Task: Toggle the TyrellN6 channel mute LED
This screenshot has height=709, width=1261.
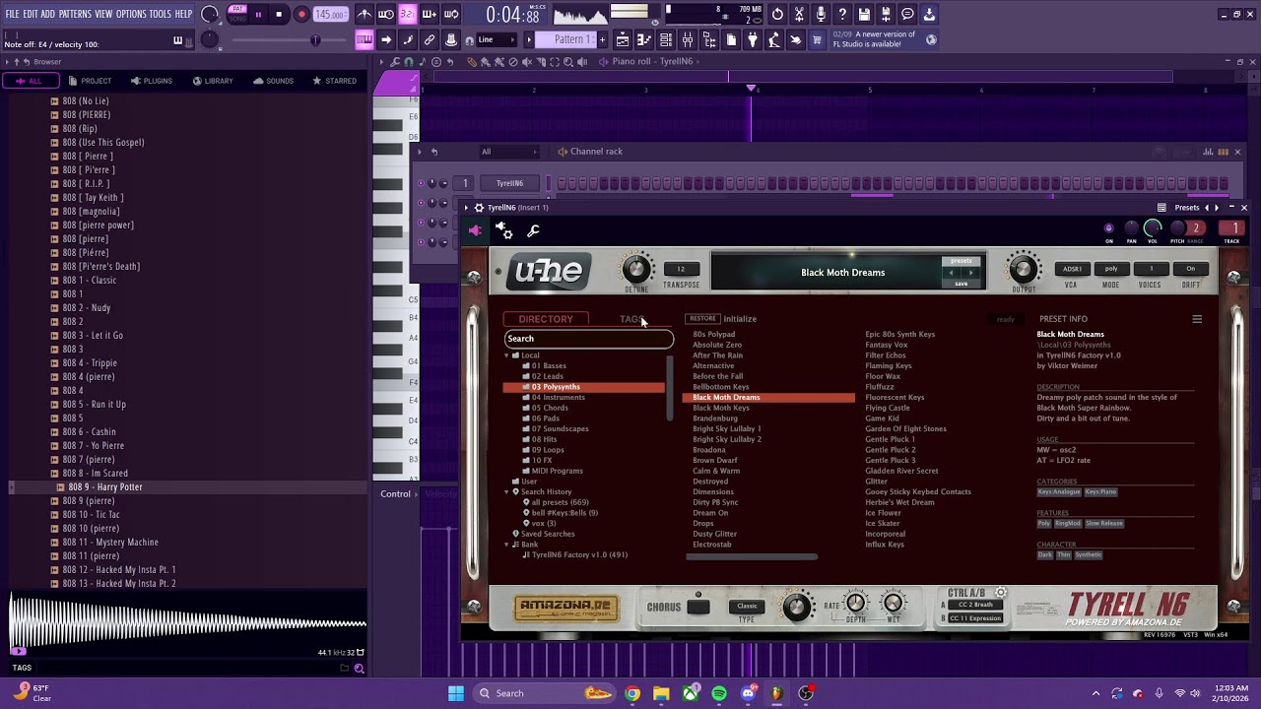Action: [421, 183]
